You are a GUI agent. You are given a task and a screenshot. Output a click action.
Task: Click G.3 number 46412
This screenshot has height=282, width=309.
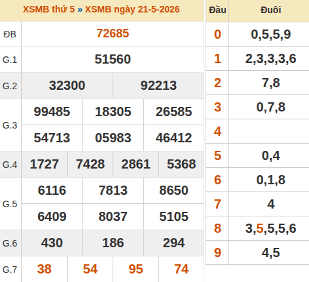pyautogui.click(x=173, y=138)
